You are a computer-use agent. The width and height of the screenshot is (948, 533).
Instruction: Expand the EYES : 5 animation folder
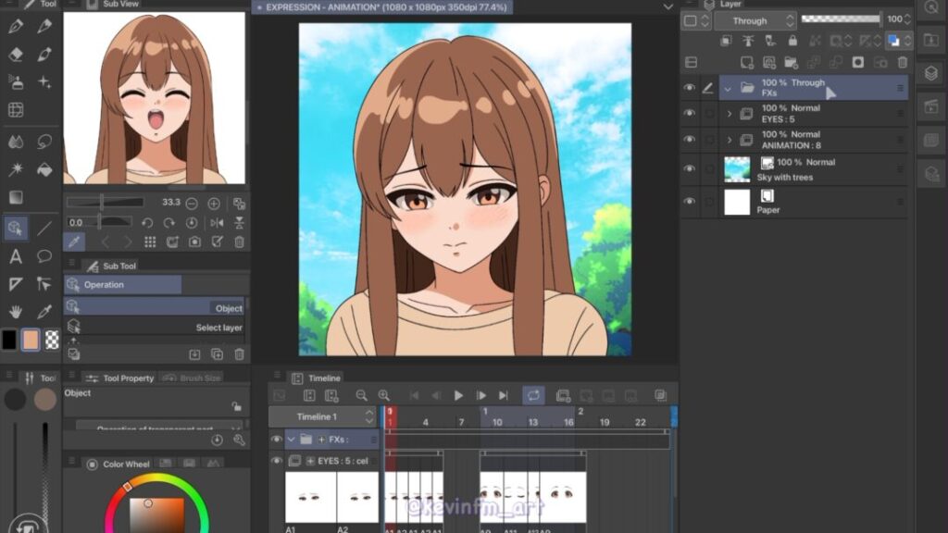tap(730, 114)
